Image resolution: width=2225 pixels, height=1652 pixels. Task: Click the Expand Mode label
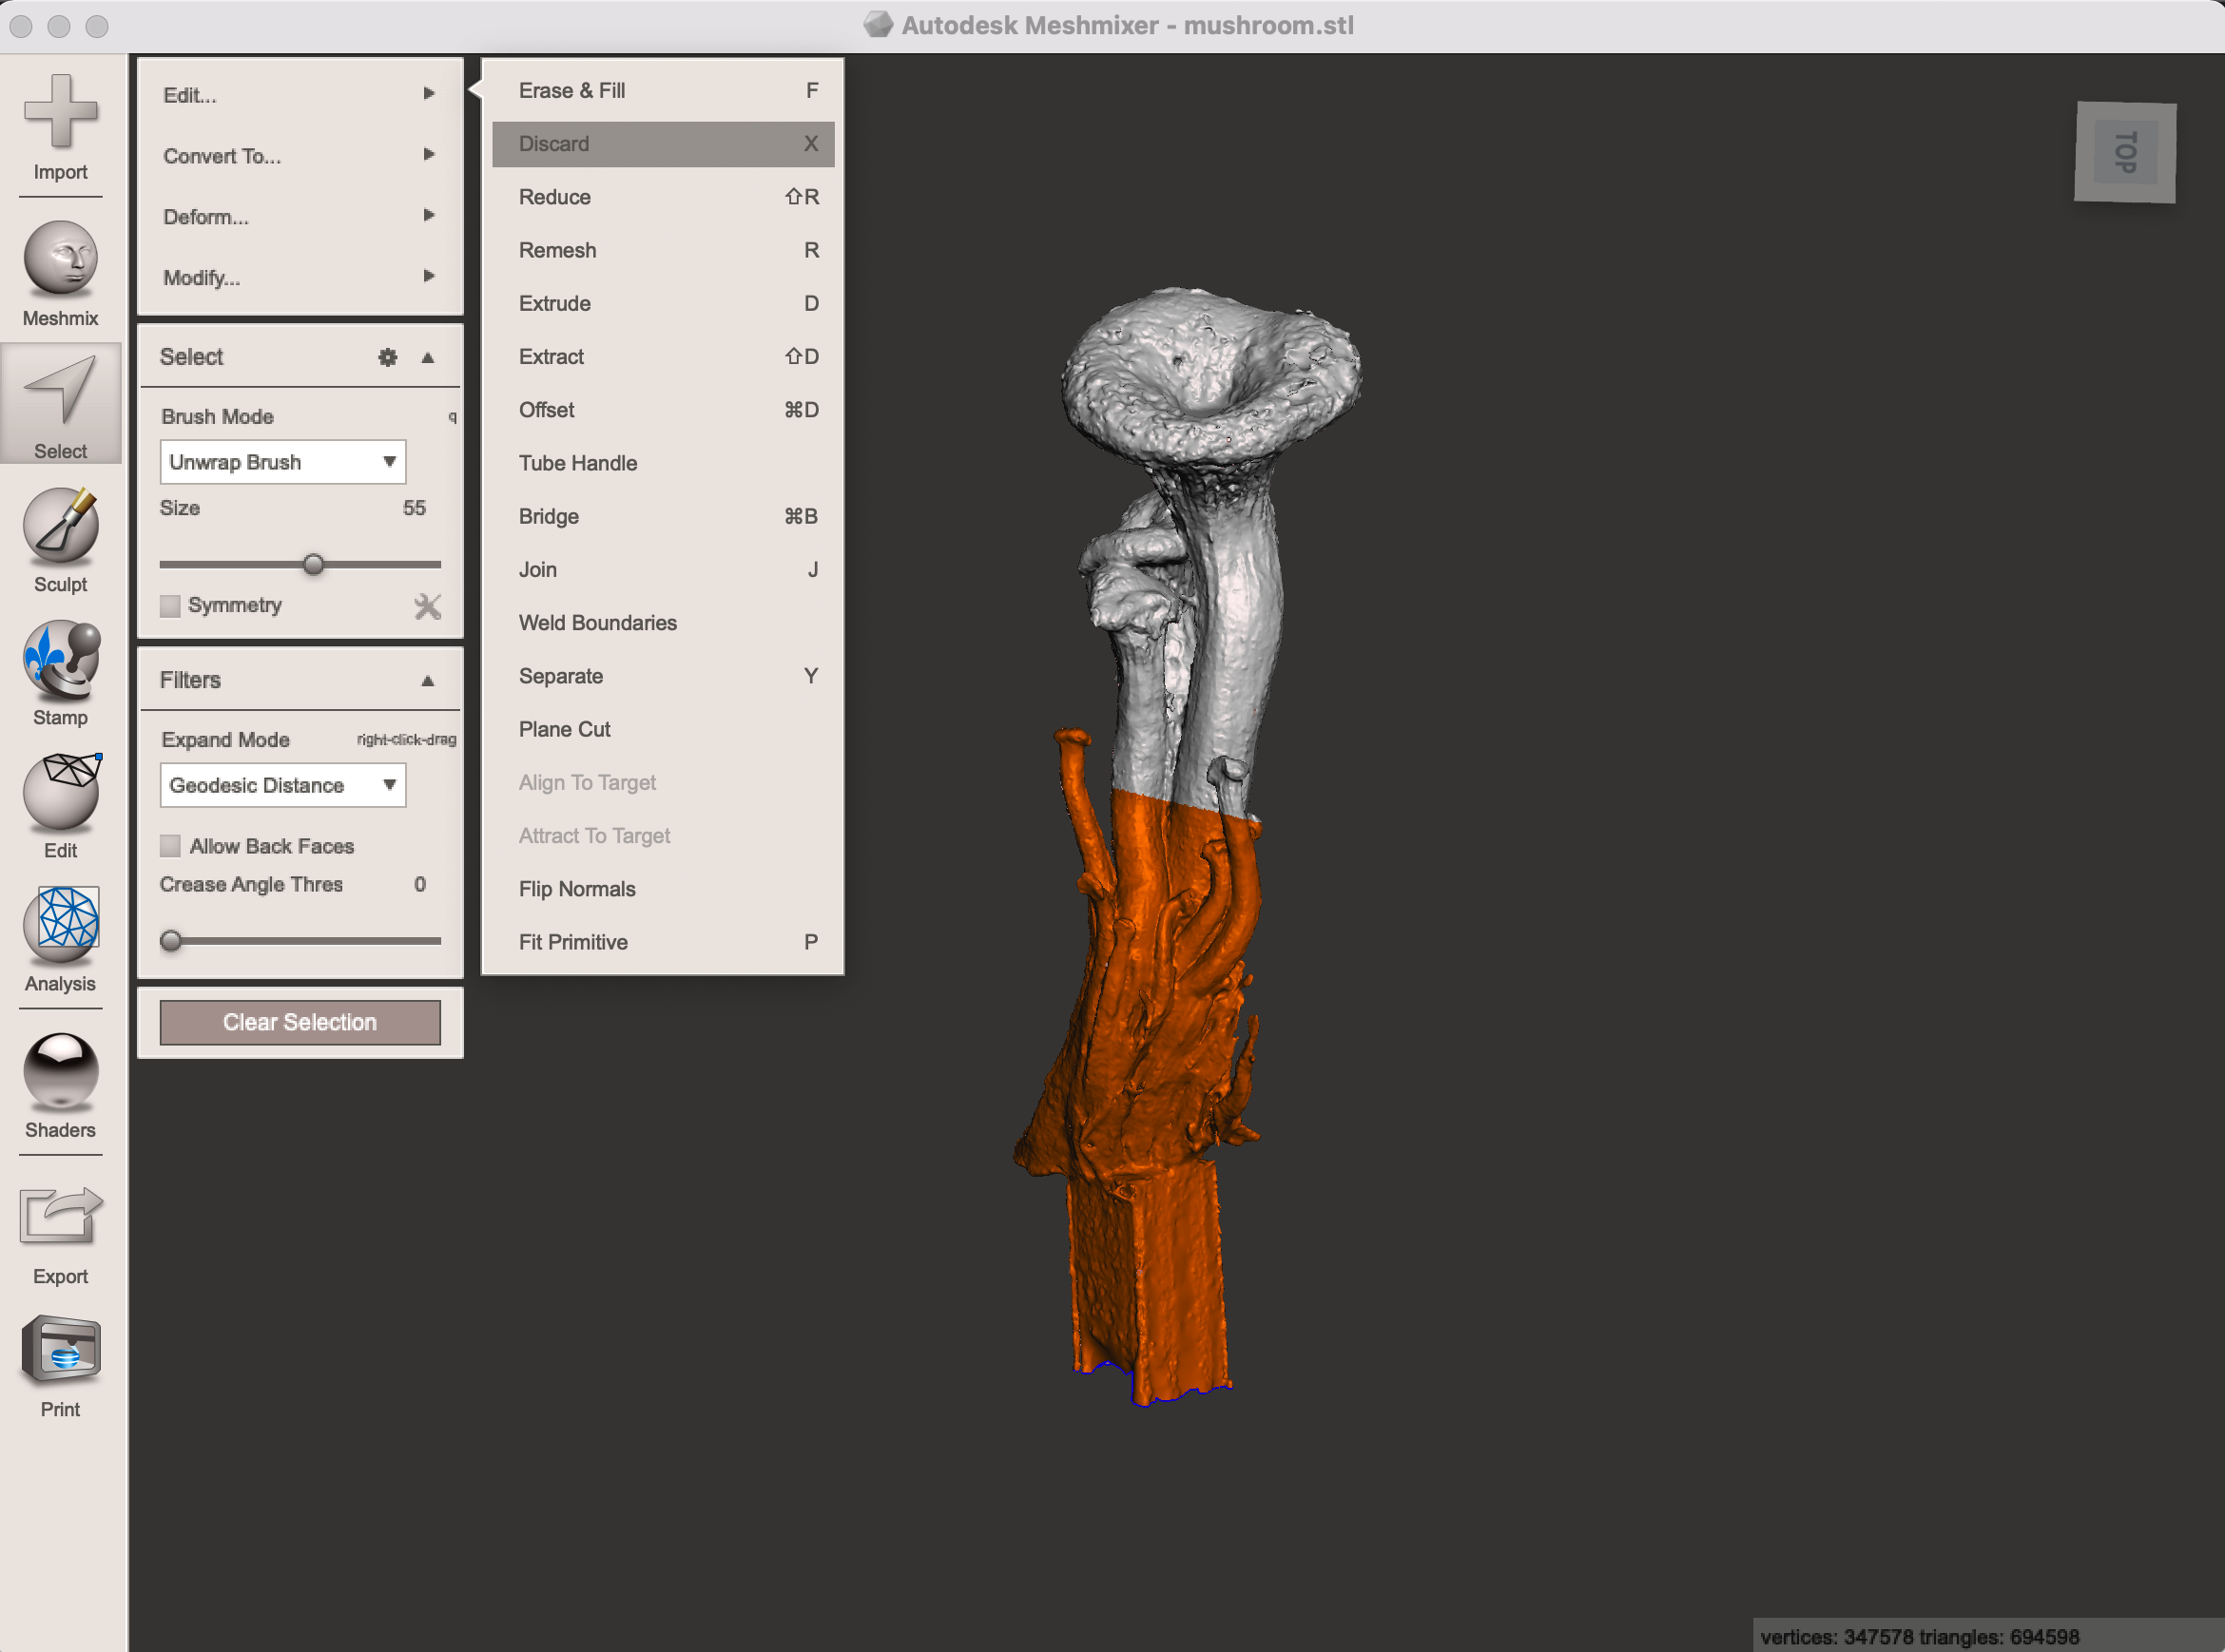[225, 739]
